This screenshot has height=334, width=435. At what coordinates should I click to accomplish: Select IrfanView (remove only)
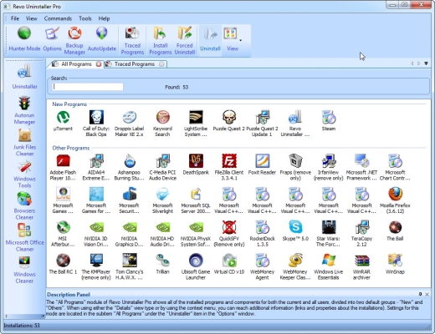[329, 167]
